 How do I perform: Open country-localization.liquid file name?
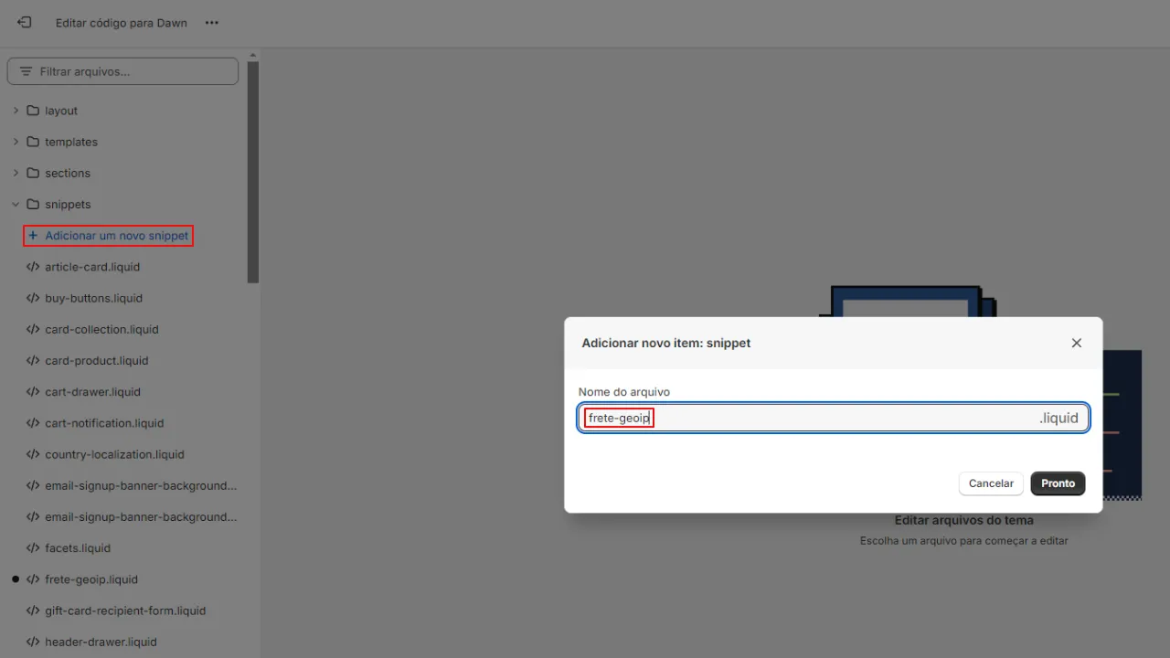(x=115, y=454)
